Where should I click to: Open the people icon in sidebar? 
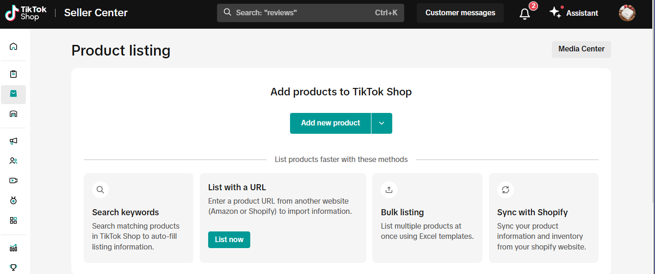point(13,161)
